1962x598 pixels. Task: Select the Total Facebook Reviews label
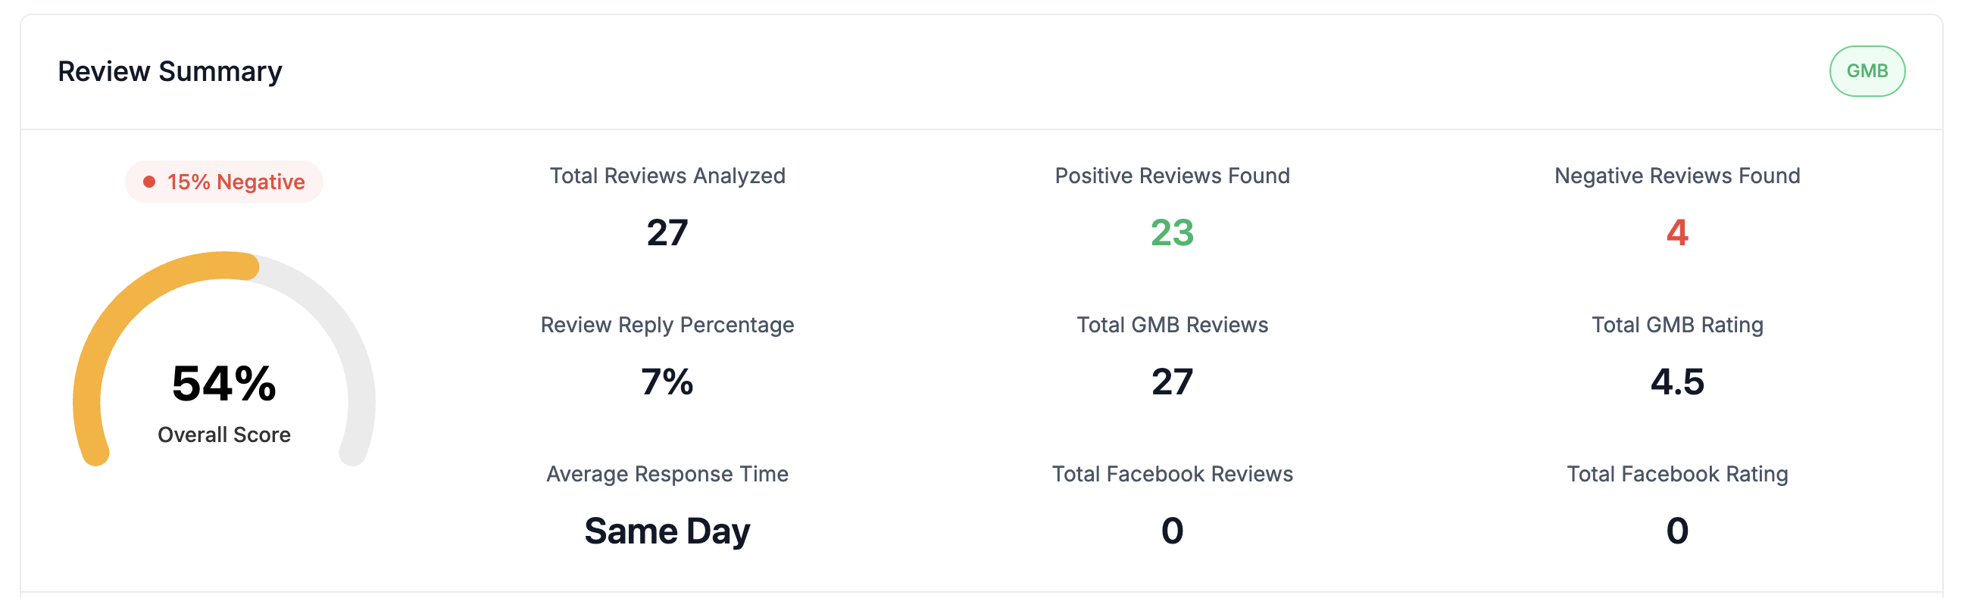1171,474
